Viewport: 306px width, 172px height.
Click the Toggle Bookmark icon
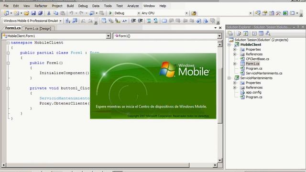tap(164, 21)
